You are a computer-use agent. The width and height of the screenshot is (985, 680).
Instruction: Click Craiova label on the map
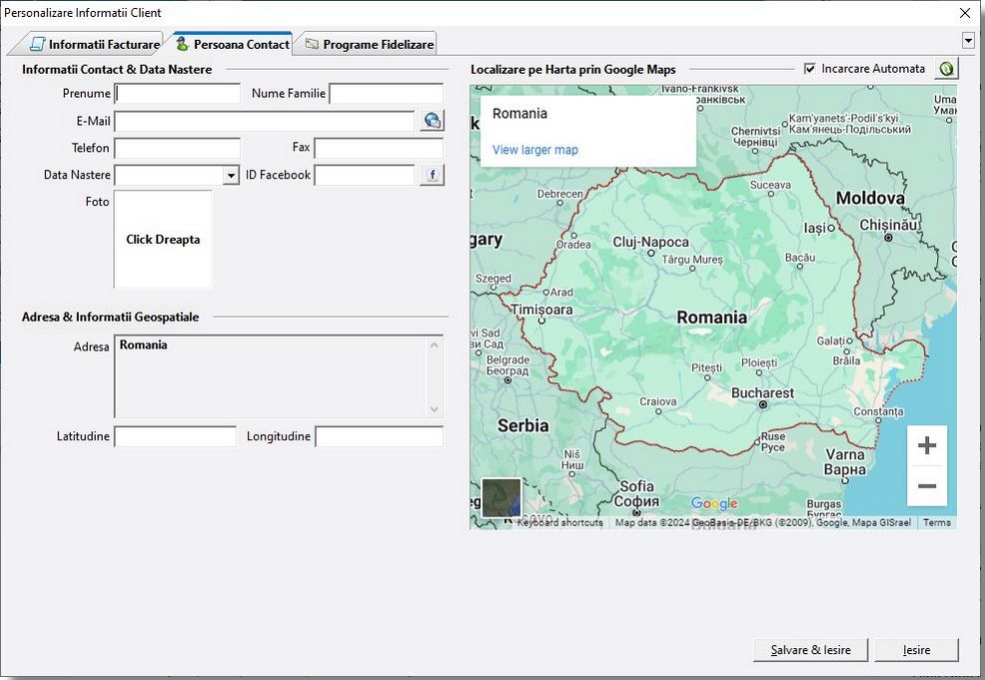pos(657,401)
